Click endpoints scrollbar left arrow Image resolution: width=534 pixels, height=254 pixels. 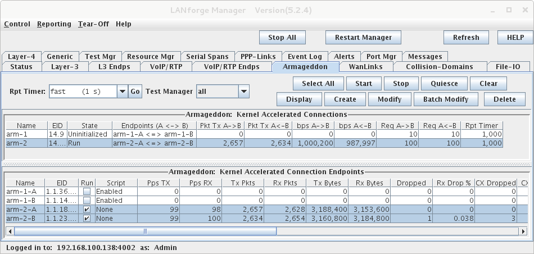(10, 232)
